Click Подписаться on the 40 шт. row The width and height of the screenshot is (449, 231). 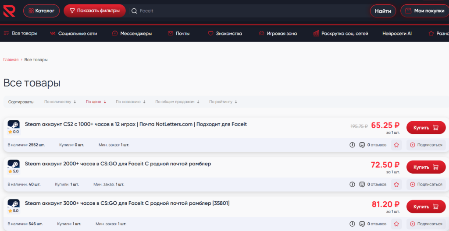pyautogui.click(x=426, y=184)
